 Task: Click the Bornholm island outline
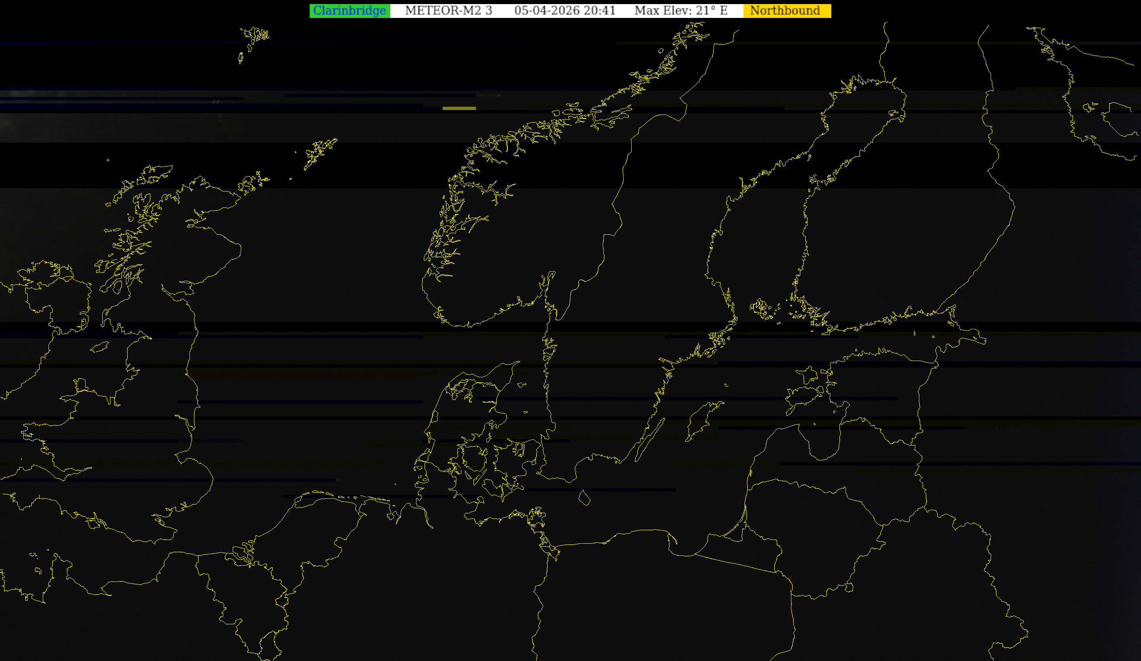pyautogui.click(x=584, y=498)
